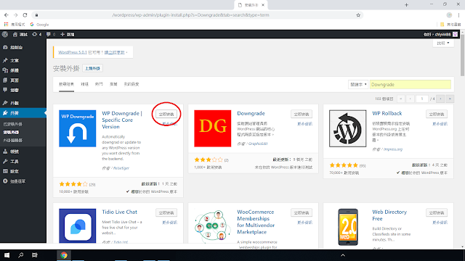Click the plus New item in admin bar
This screenshot has width=465, height=261.
[68, 34]
